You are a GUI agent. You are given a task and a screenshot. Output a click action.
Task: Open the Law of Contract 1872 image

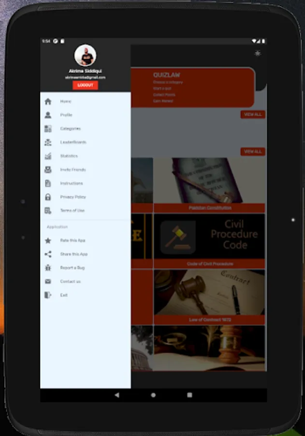pos(209,292)
